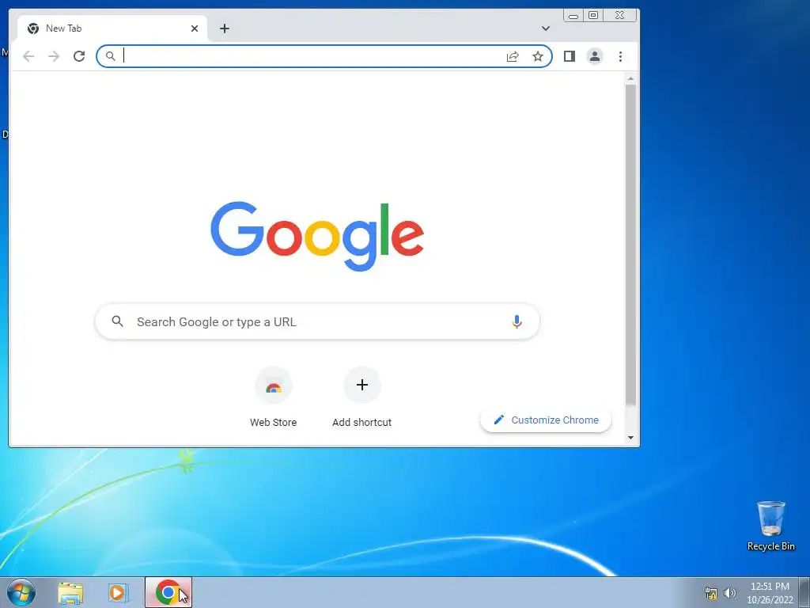This screenshot has height=608, width=810.
Task: Click the Google logo
Action: click(x=317, y=236)
